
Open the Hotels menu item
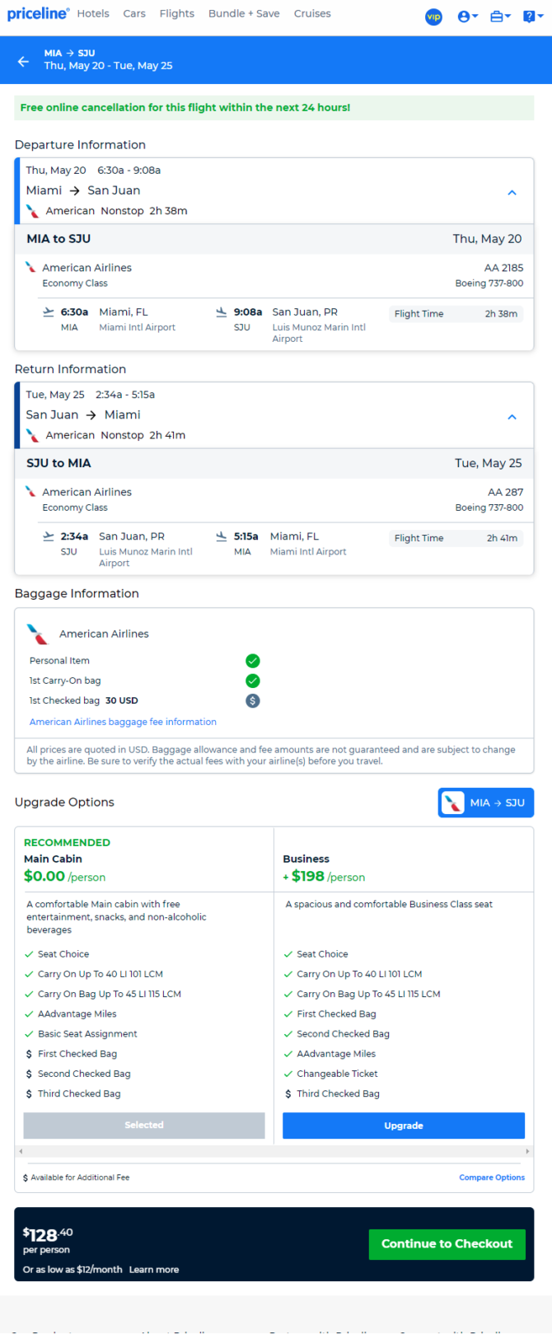pos(93,13)
